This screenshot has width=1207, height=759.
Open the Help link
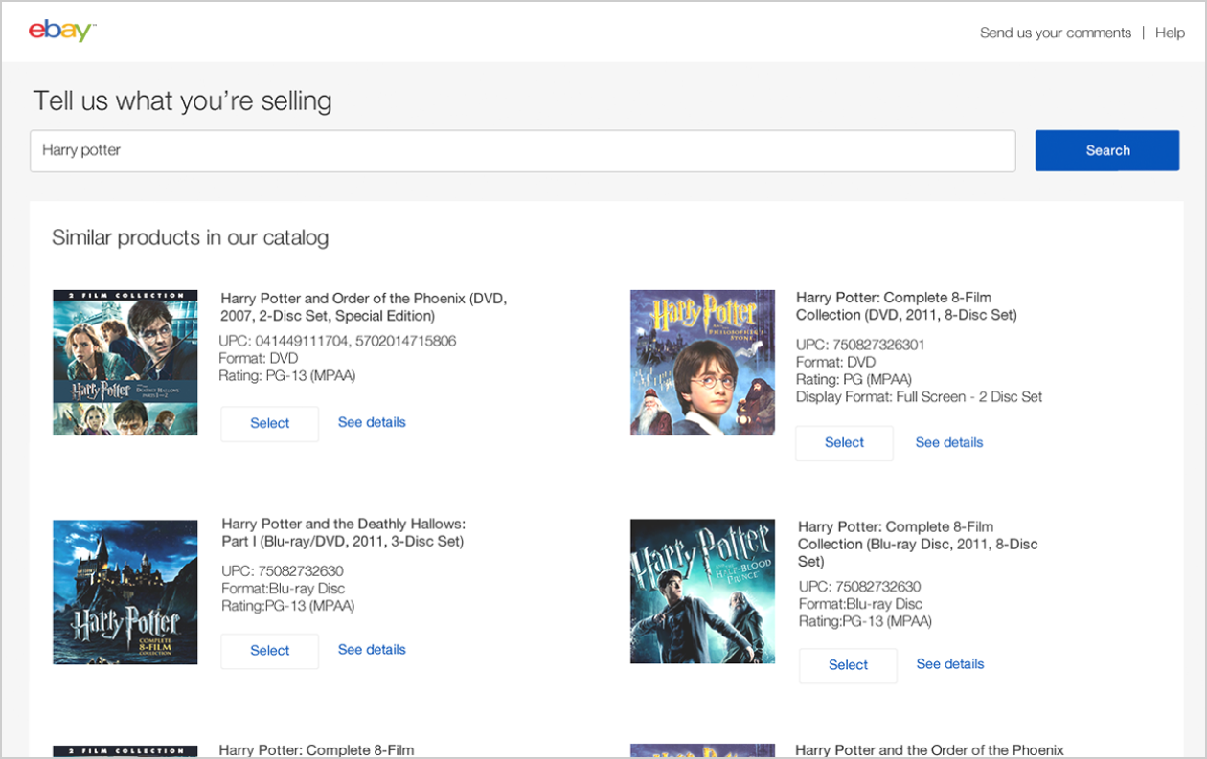[x=1170, y=33]
